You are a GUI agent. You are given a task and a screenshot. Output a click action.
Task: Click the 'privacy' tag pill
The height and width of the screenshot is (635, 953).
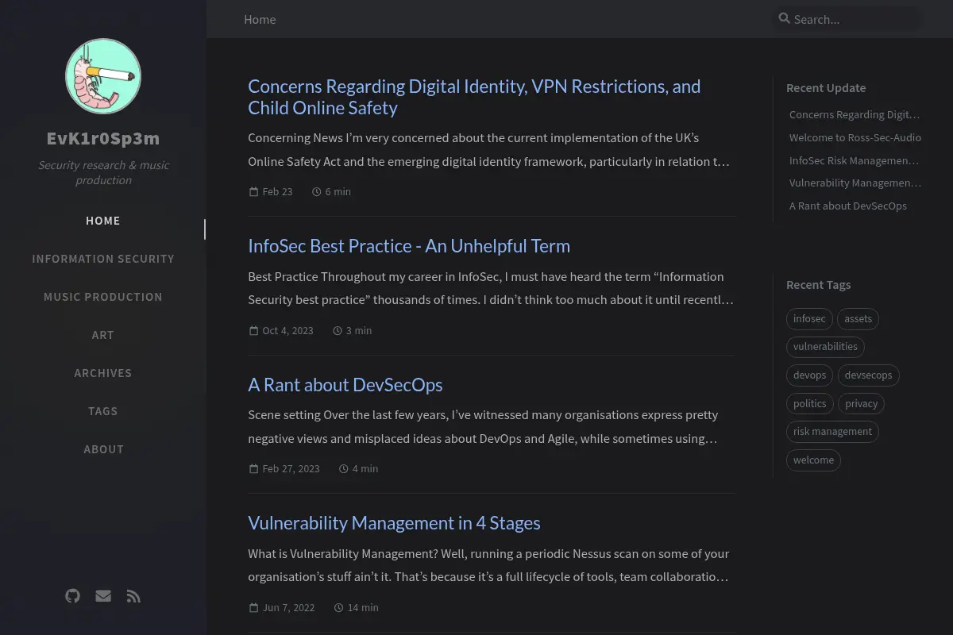861,403
